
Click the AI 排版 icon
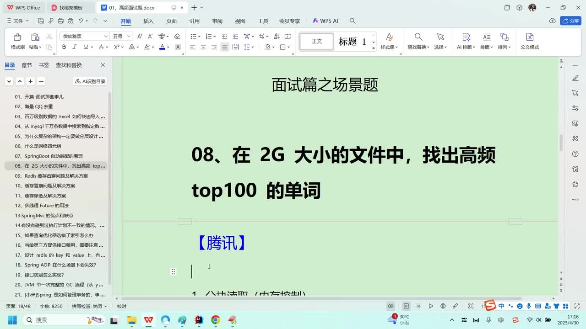pos(466,41)
